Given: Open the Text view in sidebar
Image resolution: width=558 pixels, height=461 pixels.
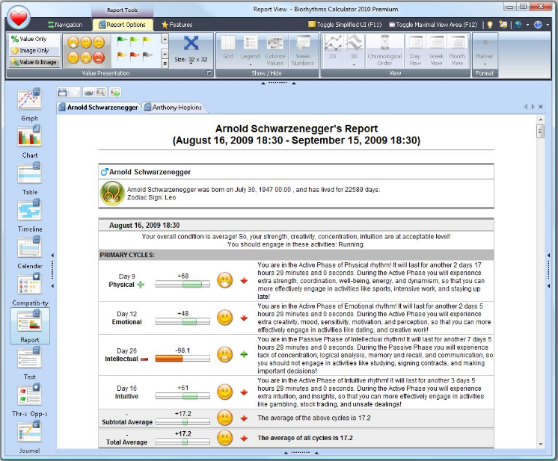Looking at the screenshot, I should click(x=29, y=364).
